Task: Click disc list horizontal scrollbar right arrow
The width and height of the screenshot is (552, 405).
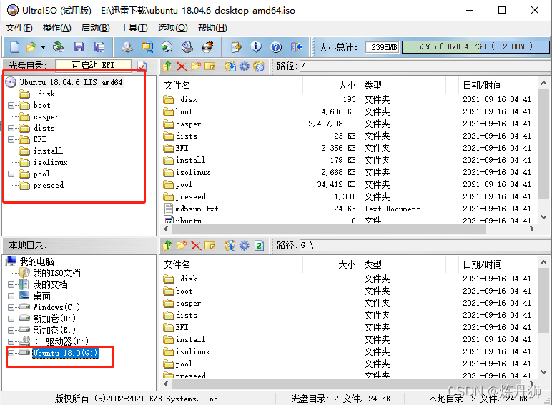Action: pyautogui.click(x=531, y=229)
